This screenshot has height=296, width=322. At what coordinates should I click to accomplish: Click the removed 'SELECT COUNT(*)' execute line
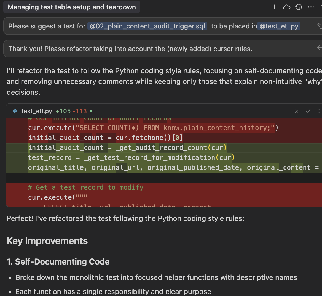[x=153, y=128]
